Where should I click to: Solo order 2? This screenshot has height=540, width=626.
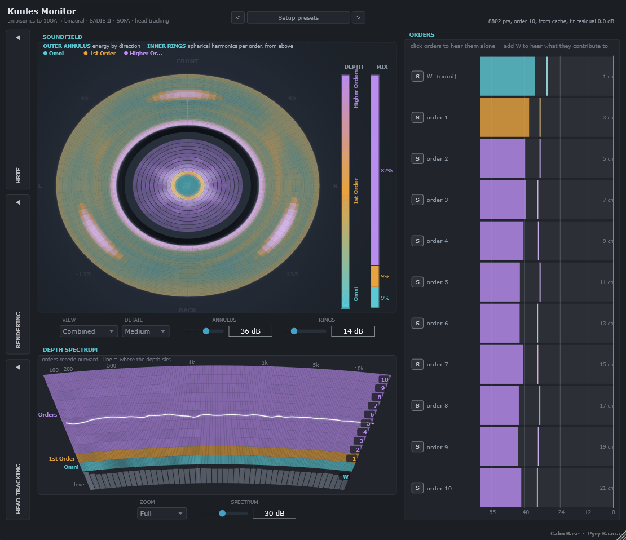(417, 158)
